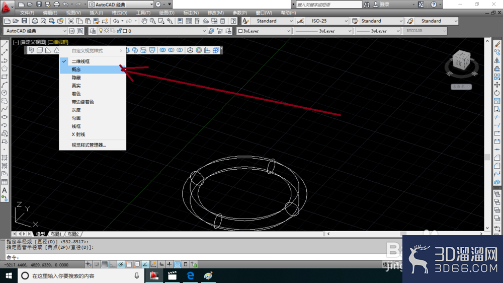Toggle Infer Constraints in the status bar
The height and width of the screenshot is (283, 503).
pos(88,264)
